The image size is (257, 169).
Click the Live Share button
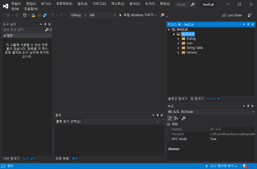(232, 15)
